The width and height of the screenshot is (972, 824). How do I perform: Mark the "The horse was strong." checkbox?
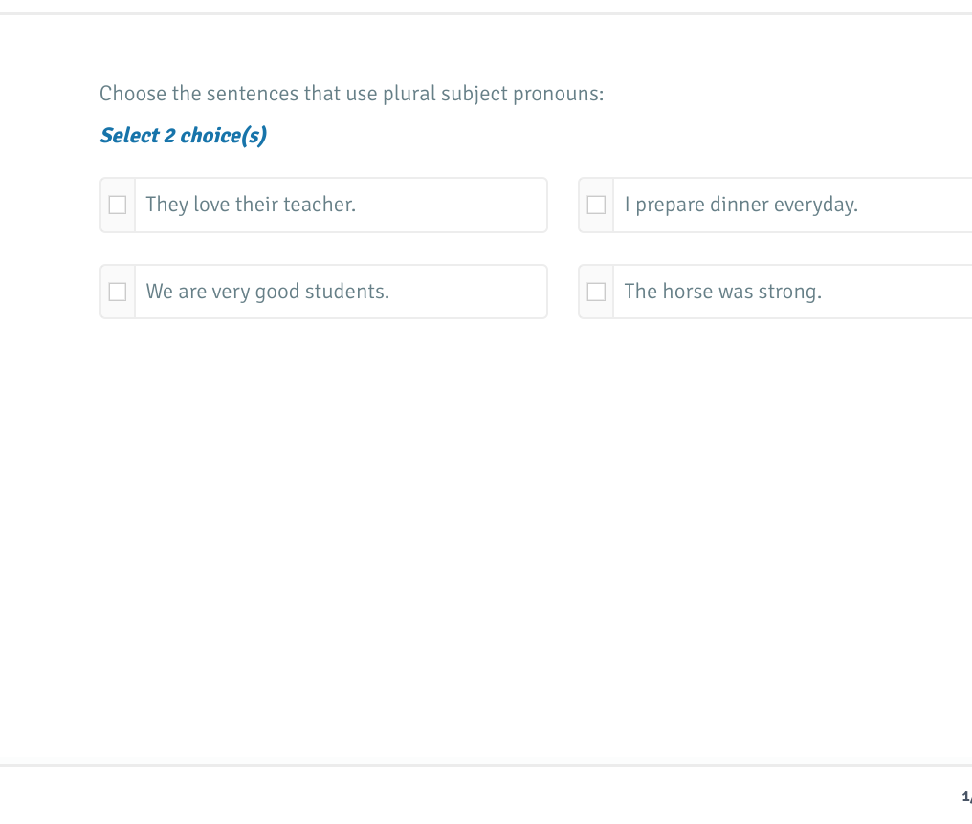[596, 292]
